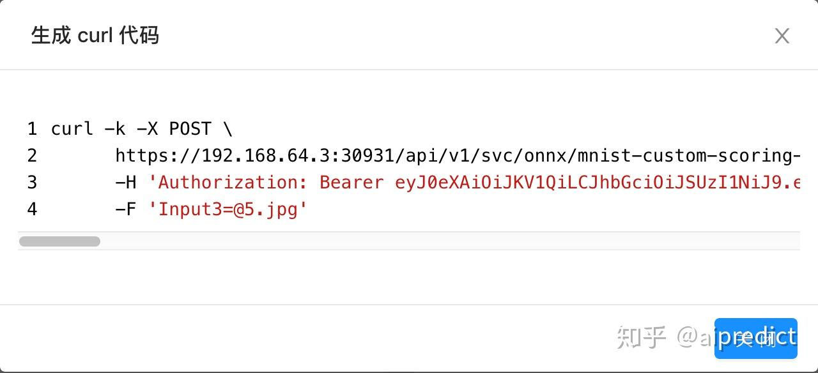This screenshot has width=818, height=373.
Task: Click line number 4 in the gutter
Action: tap(32, 209)
